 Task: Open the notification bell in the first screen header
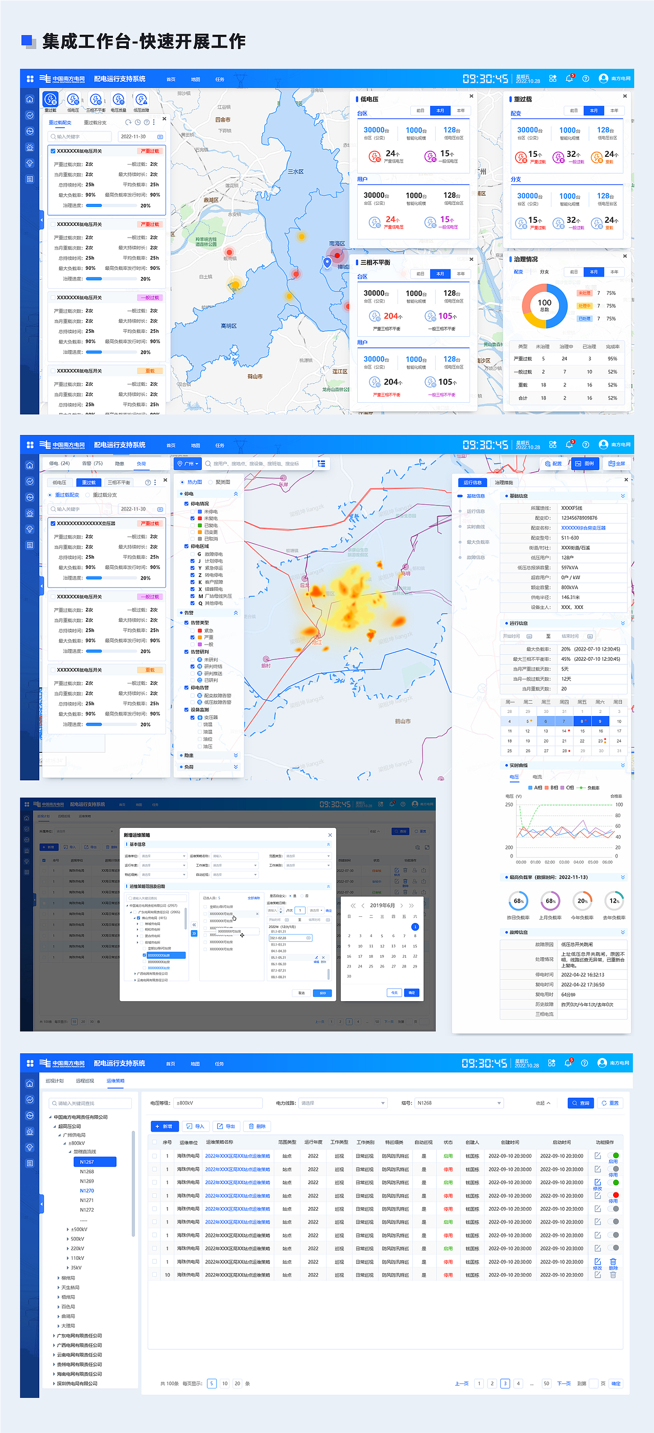coord(569,78)
